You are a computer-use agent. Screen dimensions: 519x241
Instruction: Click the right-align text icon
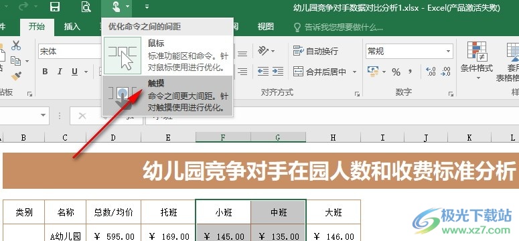pos(242,72)
